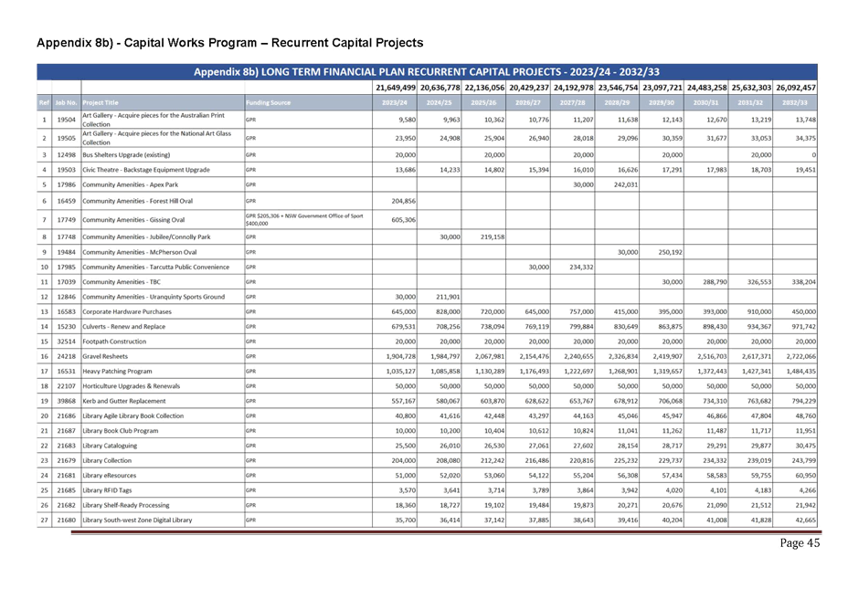Click 'Gravel Resheets' row title
The image size is (848, 599).
pos(105,356)
